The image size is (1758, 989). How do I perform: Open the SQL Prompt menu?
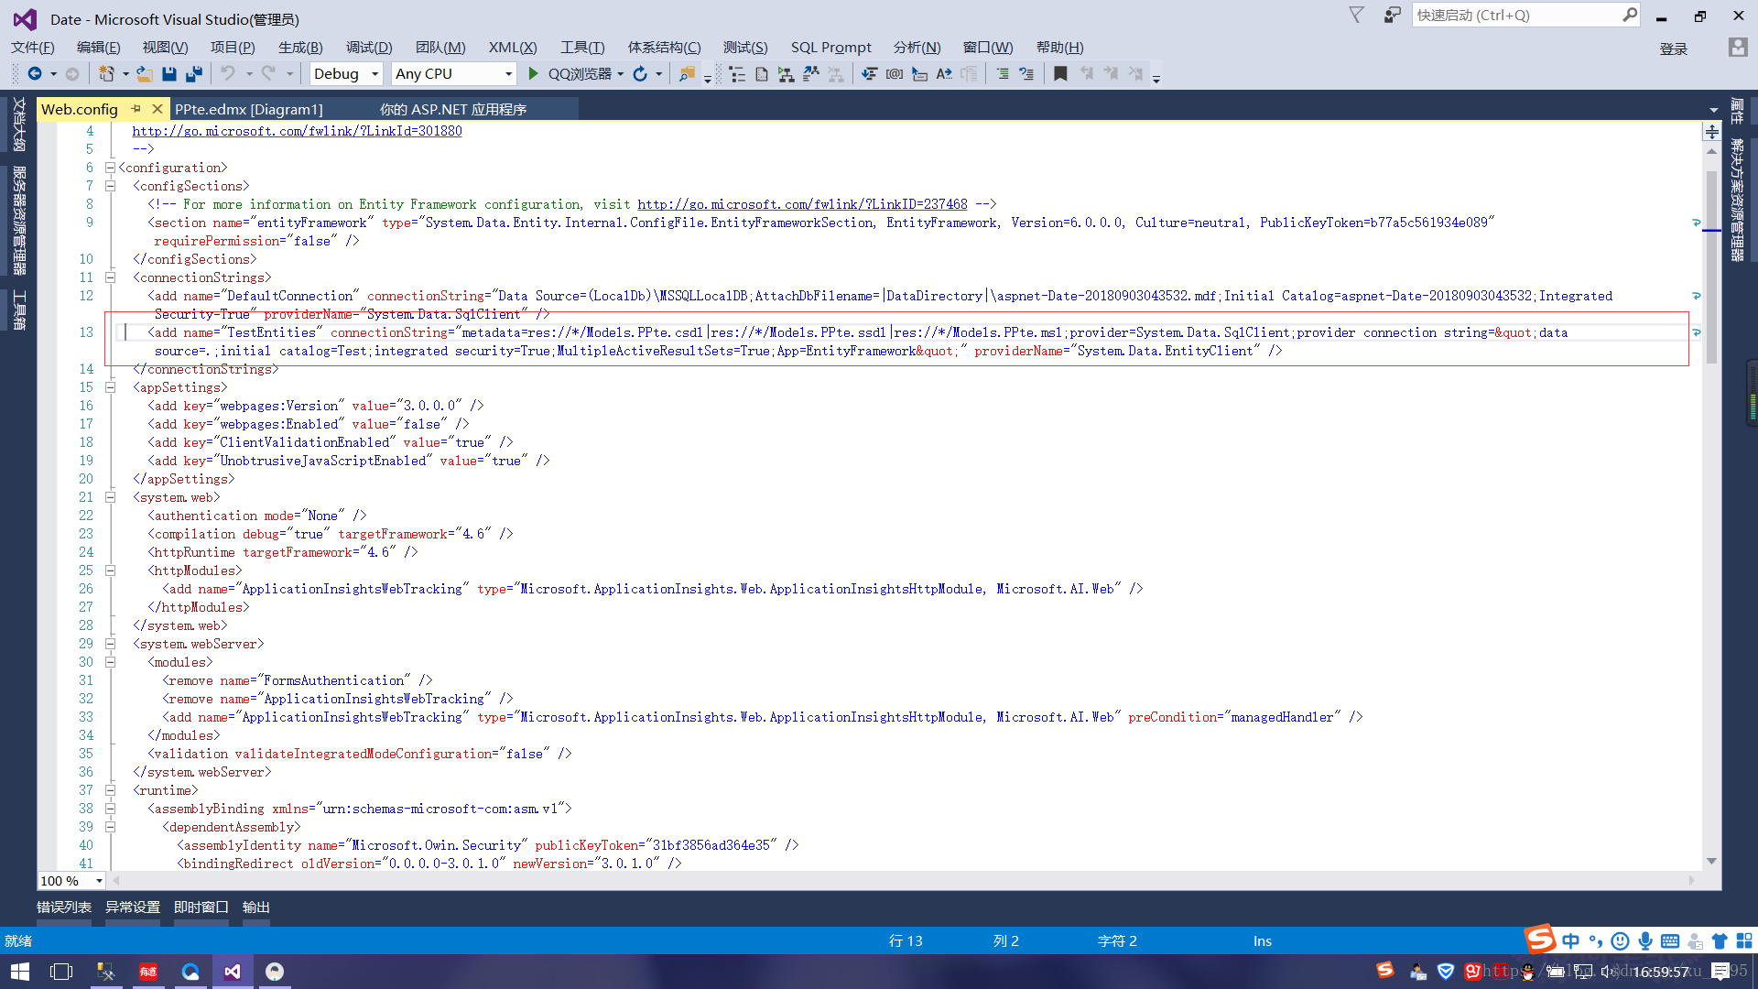pyautogui.click(x=831, y=48)
